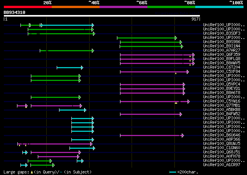This screenshot has height=175, width=247.
Task: Open subject UniRef100_A7AR27 label
Action: tap(222, 50)
